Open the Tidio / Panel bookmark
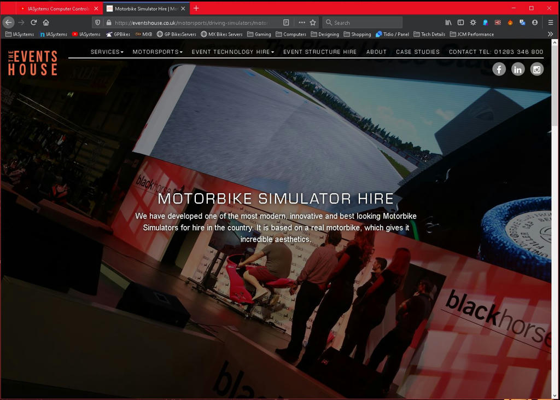Screen dimensions: 560x400 click(392, 34)
